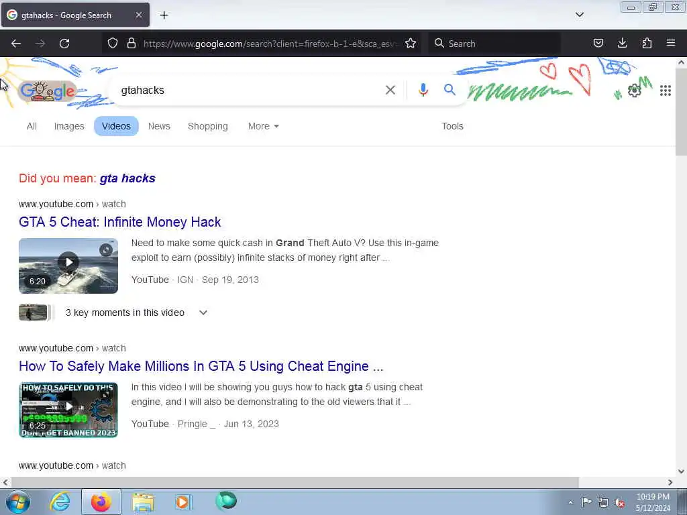687x515 pixels.
Task: Switch to the Shopping results tab
Action: pyautogui.click(x=208, y=126)
